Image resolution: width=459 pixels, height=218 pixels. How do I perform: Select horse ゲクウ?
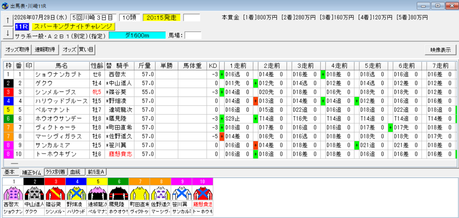(62, 83)
